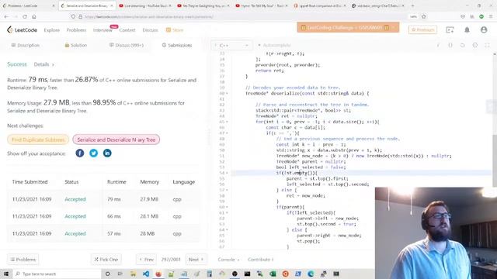Open Firefox from the taskbar
Viewport: 497px width, 279px height.
tap(158, 274)
